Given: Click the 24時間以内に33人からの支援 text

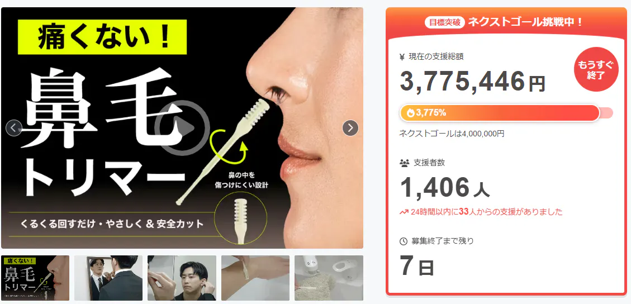Looking at the screenshot, I should pos(487,212).
